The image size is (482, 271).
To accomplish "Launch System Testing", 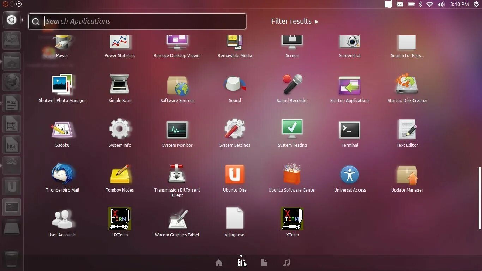I will pyautogui.click(x=292, y=133).
